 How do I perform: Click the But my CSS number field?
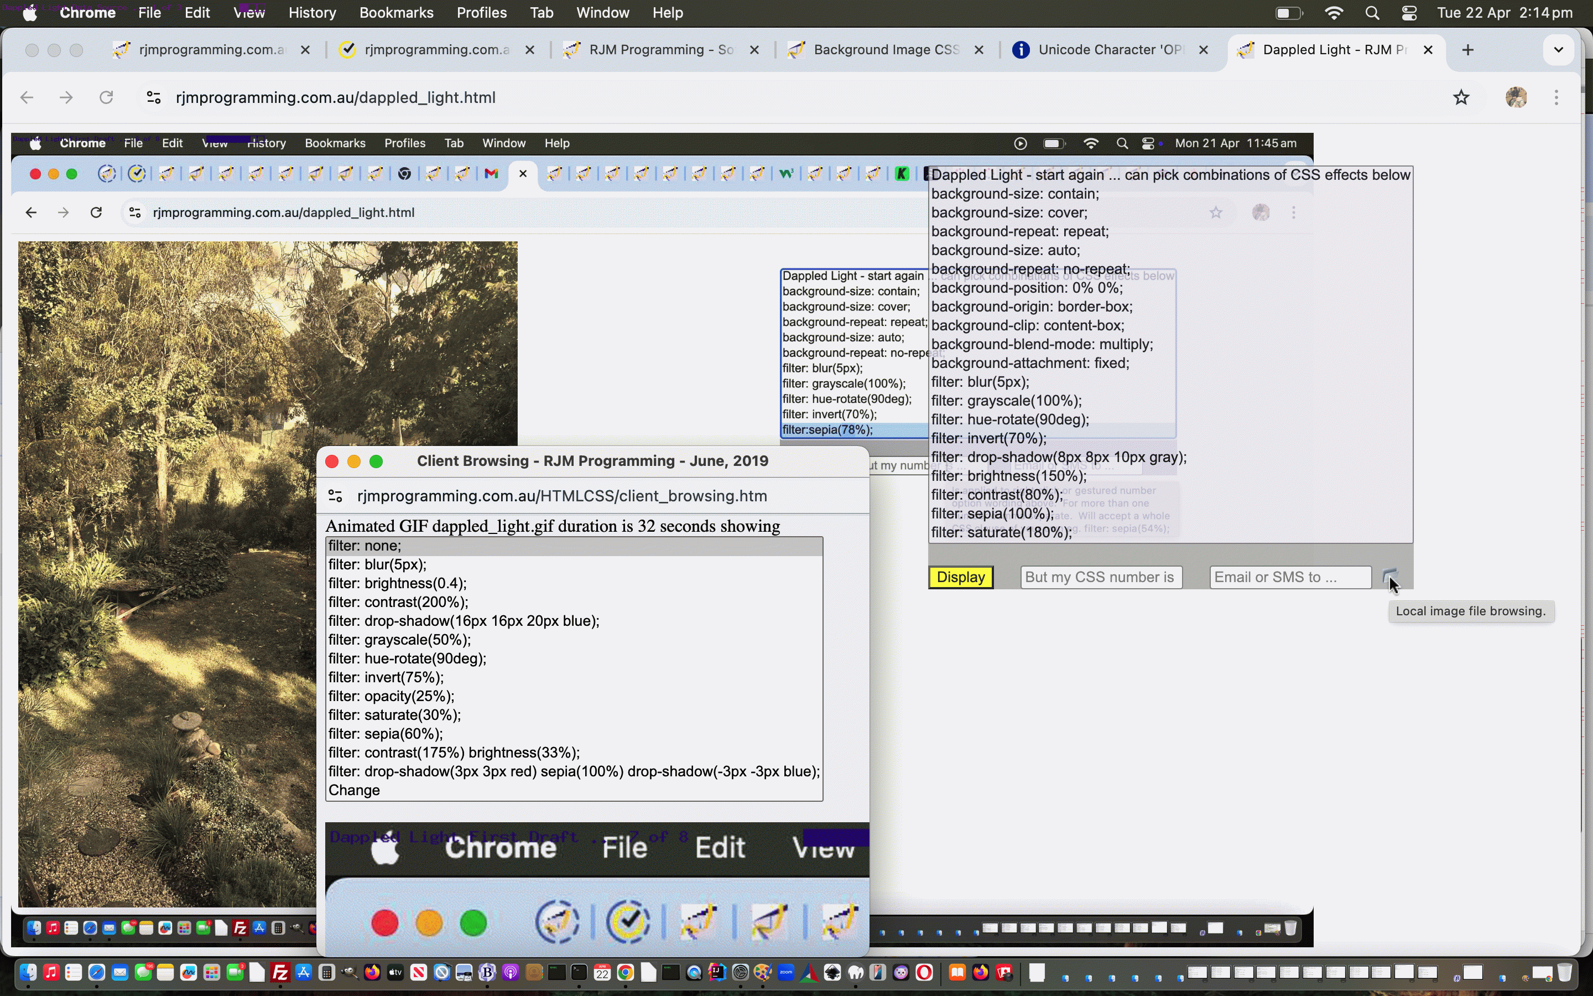coord(1101,577)
